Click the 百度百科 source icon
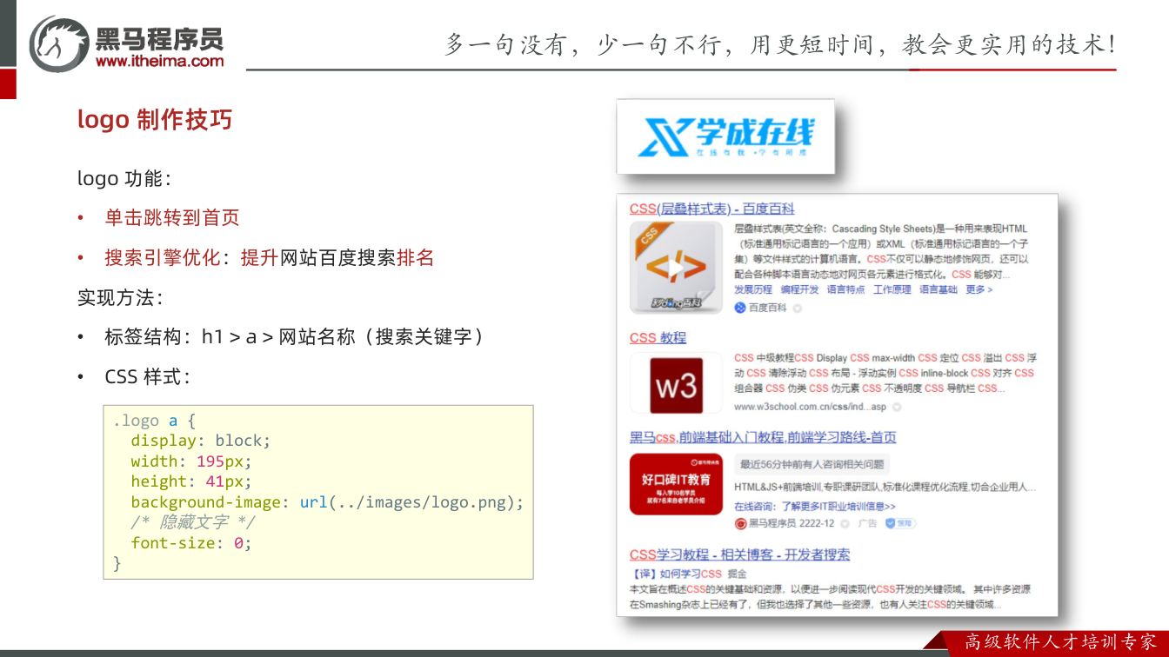The height and width of the screenshot is (657, 1169). pyautogui.click(x=740, y=308)
